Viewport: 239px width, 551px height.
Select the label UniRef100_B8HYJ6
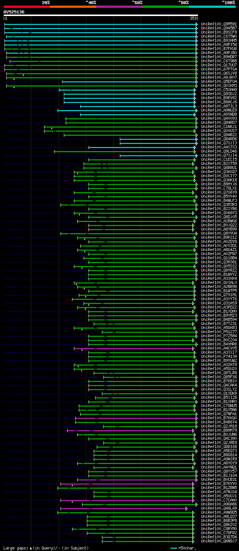[219, 184]
